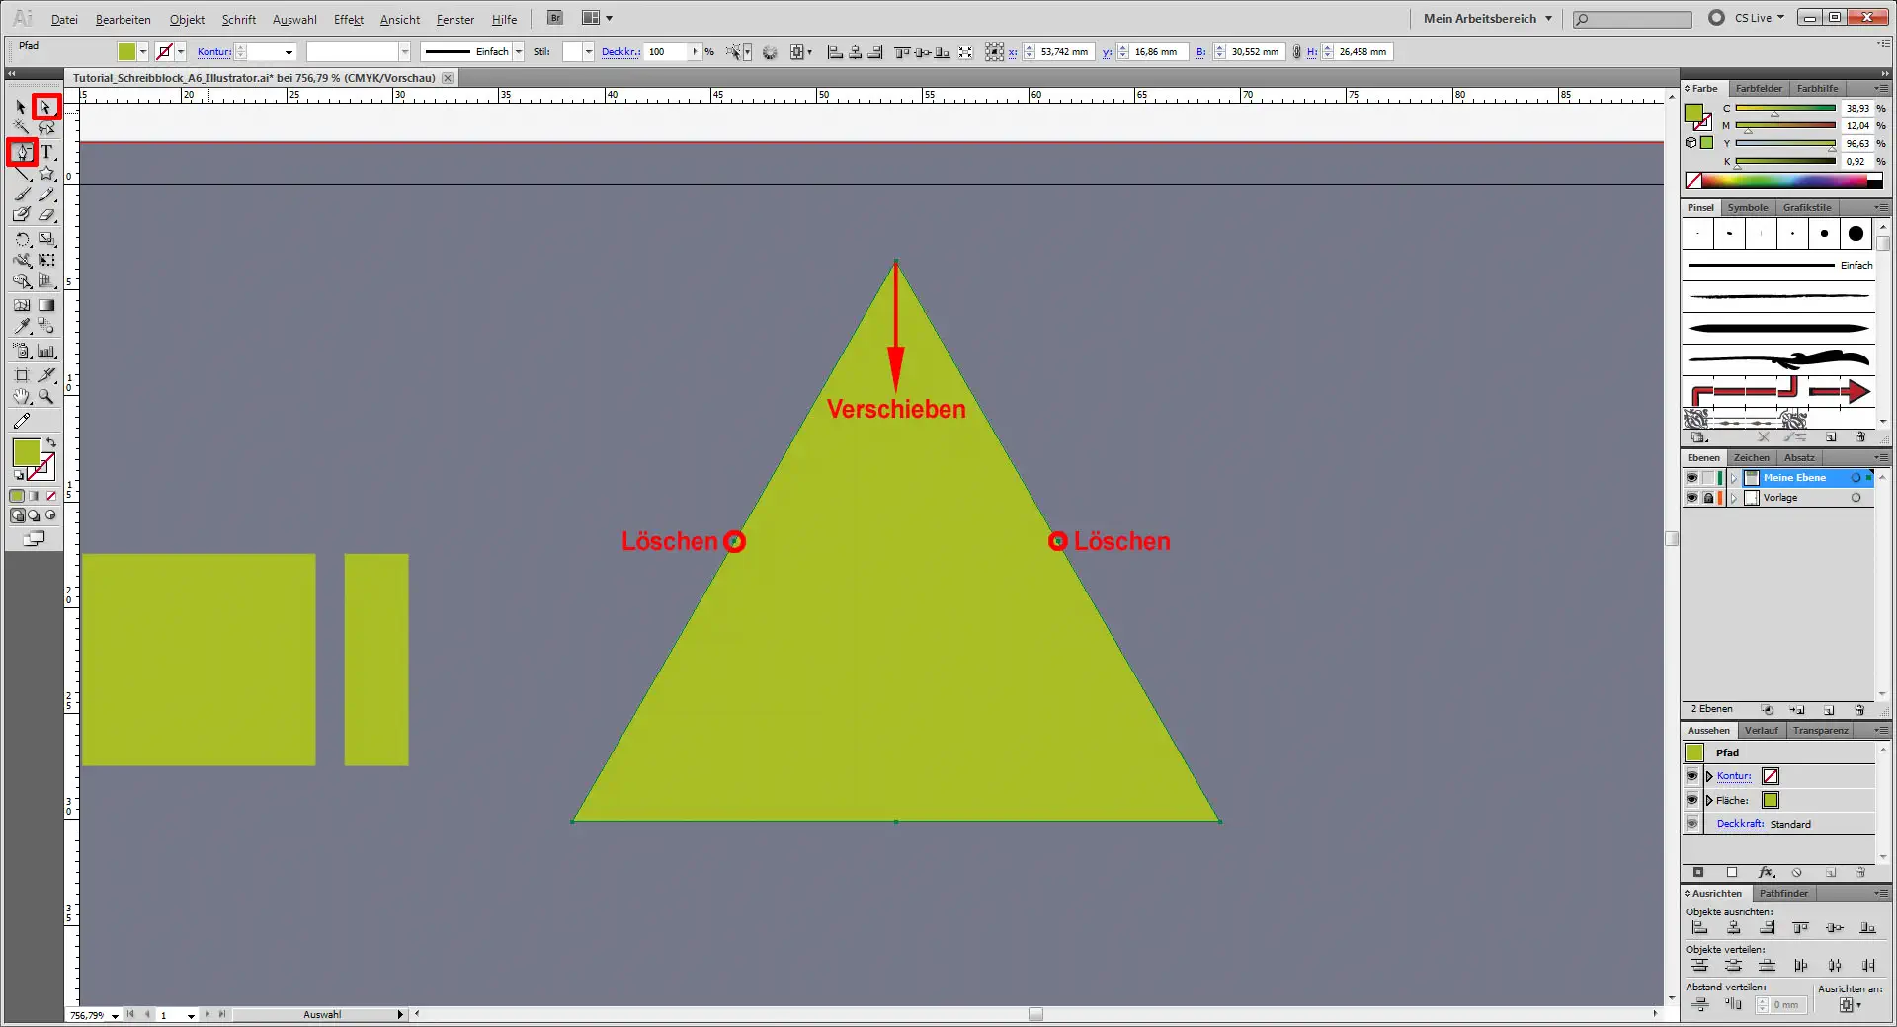
Task: Switch to the Zeichen tab
Action: [x=1751, y=457]
